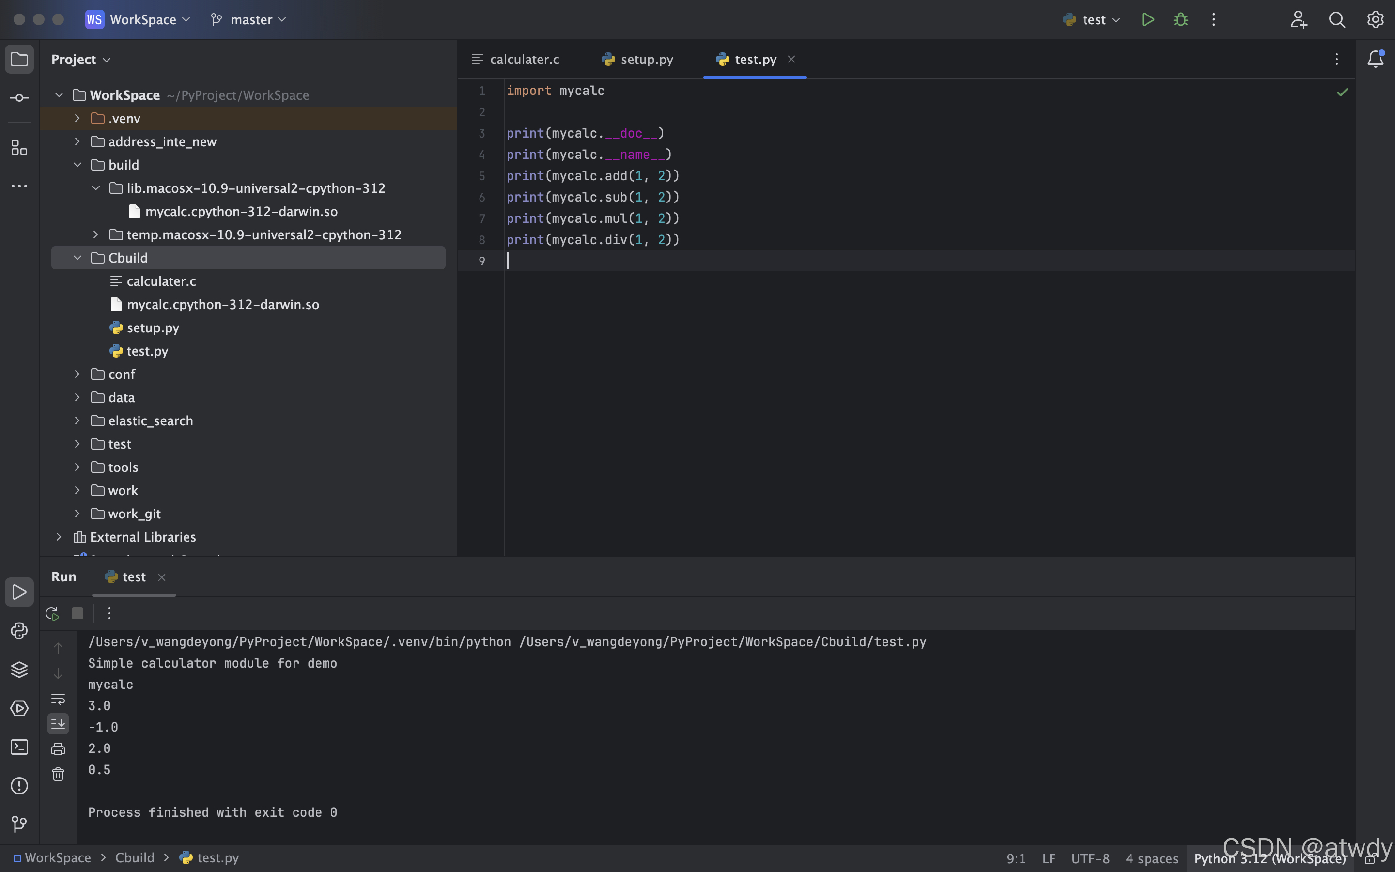Click the inspection green checkmark in editor
1395x872 pixels.
click(x=1342, y=92)
